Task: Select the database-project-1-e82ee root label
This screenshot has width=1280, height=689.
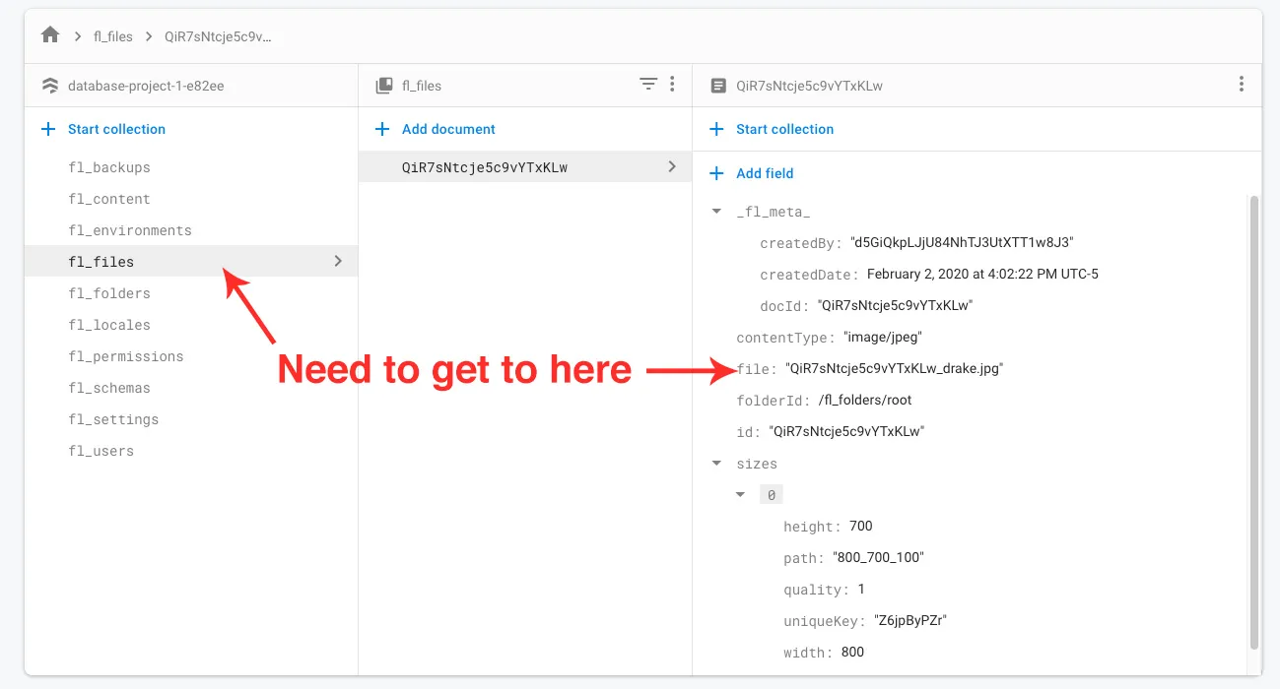Action: pos(146,86)
